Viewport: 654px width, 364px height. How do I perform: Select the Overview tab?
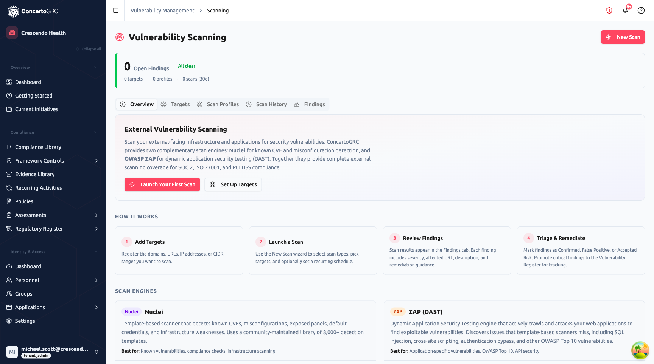click(137, 104)
